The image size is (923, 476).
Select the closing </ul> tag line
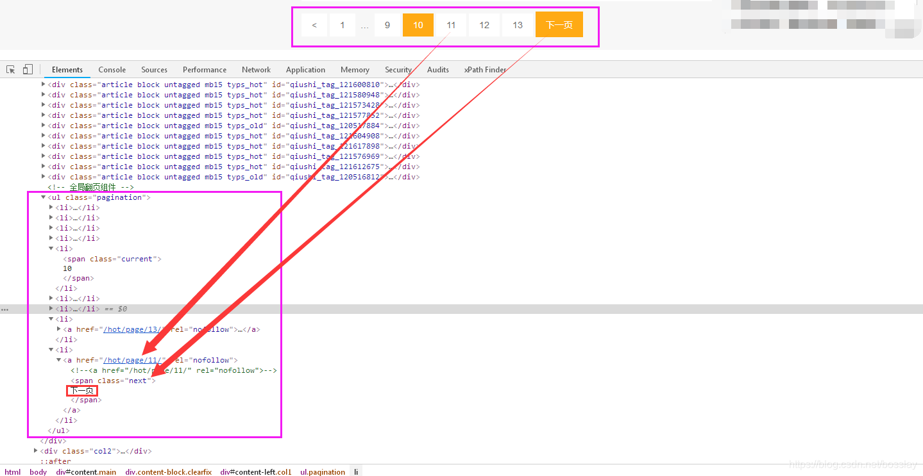pos(58,431)
